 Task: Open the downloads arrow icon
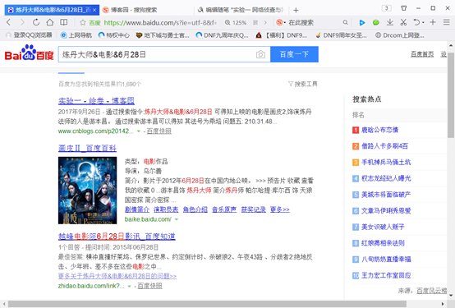390,22
